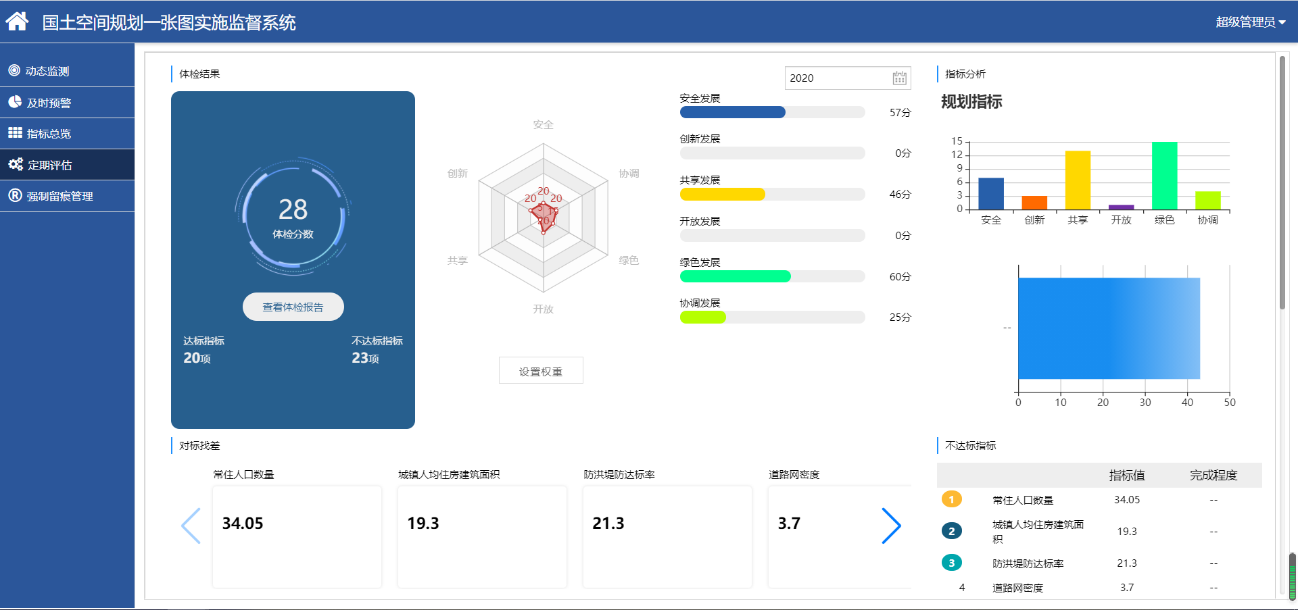Click the 动态监测 target icon
The height and width of the screenshot is (610, 1298).
tap(14, 70)
